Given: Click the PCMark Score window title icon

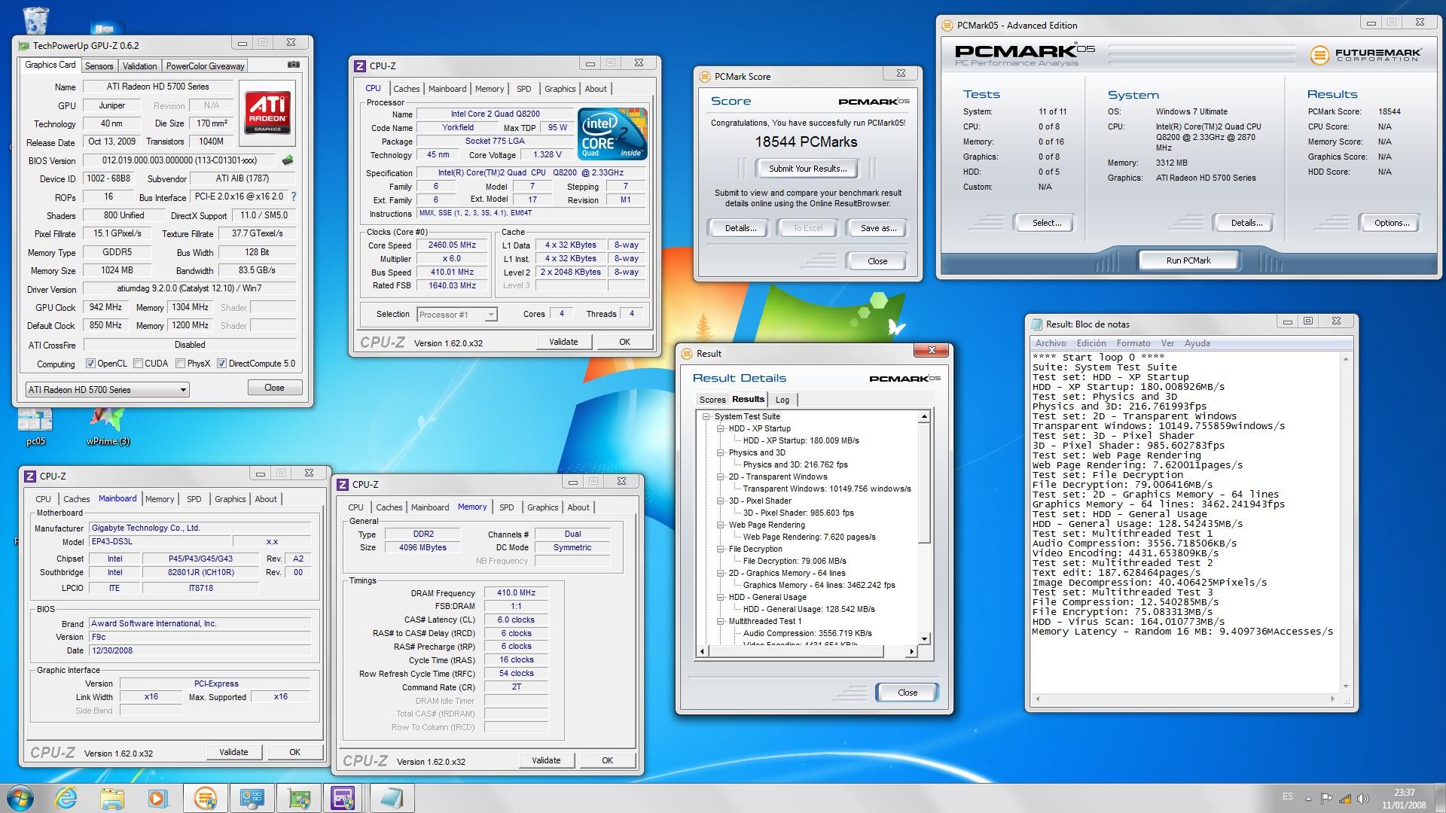Looking at the screenshot, I should point(705,77).
